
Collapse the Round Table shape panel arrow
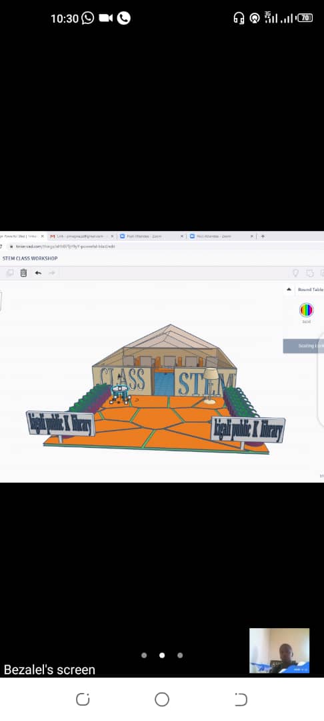point(289,290)
